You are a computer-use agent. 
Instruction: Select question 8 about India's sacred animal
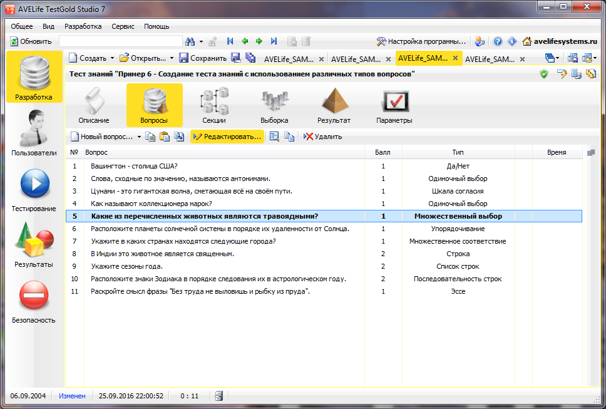[163, 254]
